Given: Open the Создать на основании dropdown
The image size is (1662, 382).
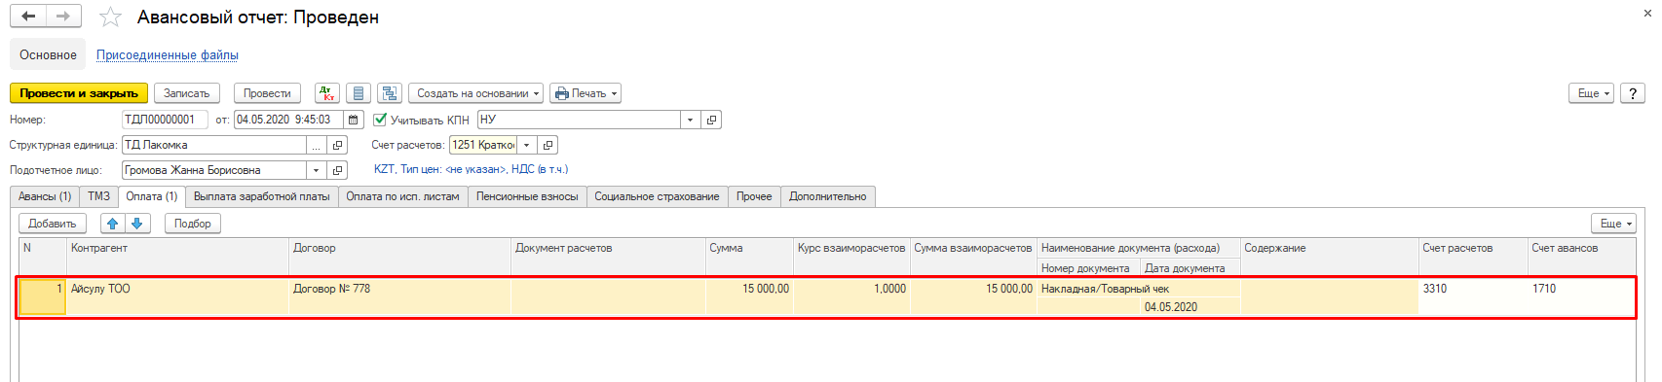Looking at the screenshot, I should (x=476, y=93).
